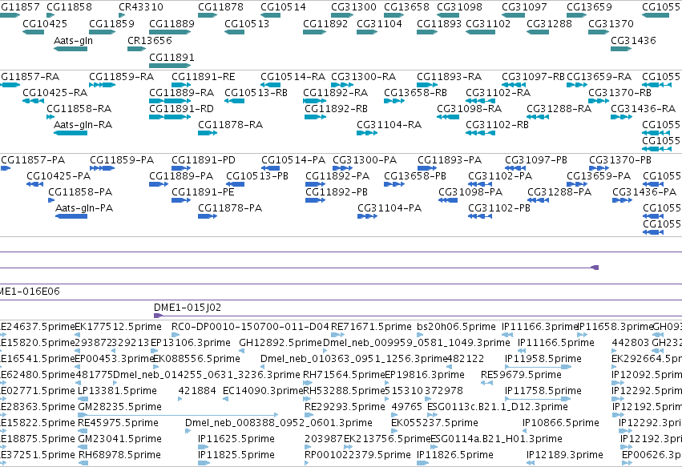Select protein CG11891-PD label
The height and width of the screenshot is (467, 682).
pyautogui.click(x=203, y=160)
